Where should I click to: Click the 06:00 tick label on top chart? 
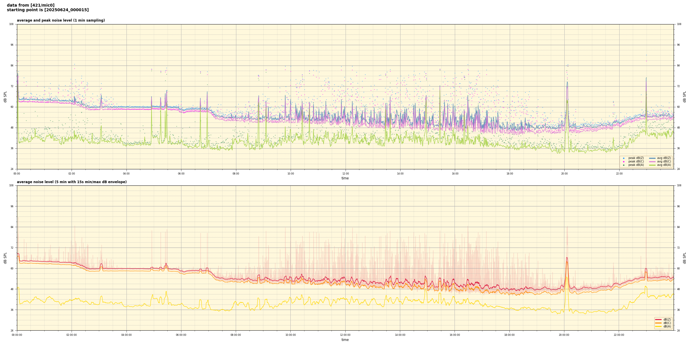pos(181,174)
